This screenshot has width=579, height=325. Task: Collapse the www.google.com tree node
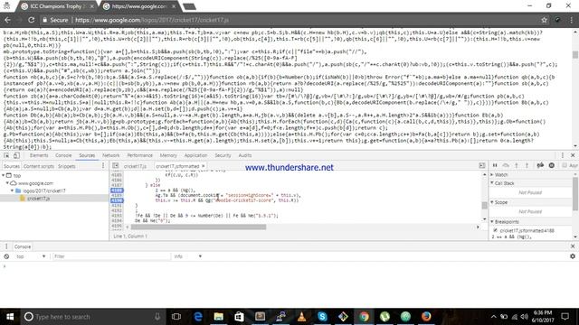click(7, 183)
